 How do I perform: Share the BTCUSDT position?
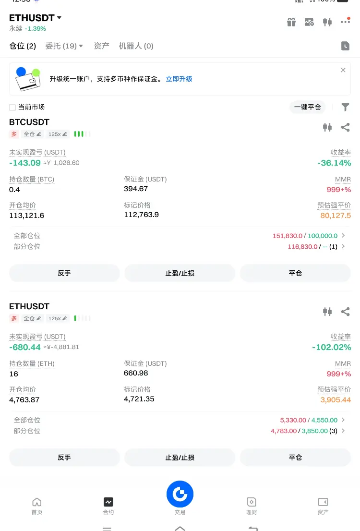[345, 127]
